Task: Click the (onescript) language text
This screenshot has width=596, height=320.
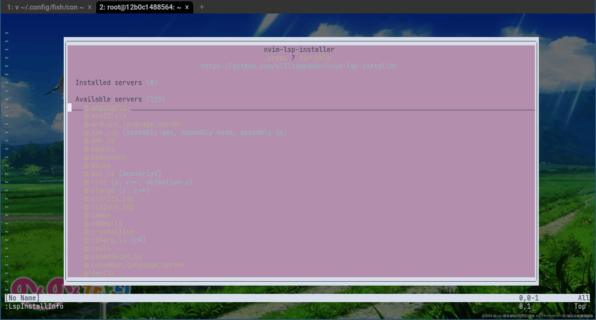Action: click(140, 174)
